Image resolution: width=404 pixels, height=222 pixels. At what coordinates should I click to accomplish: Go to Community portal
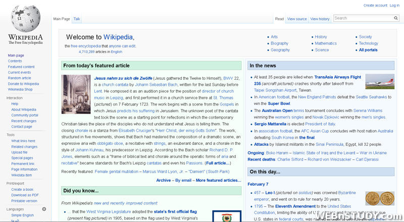click(x=25, y=115)
